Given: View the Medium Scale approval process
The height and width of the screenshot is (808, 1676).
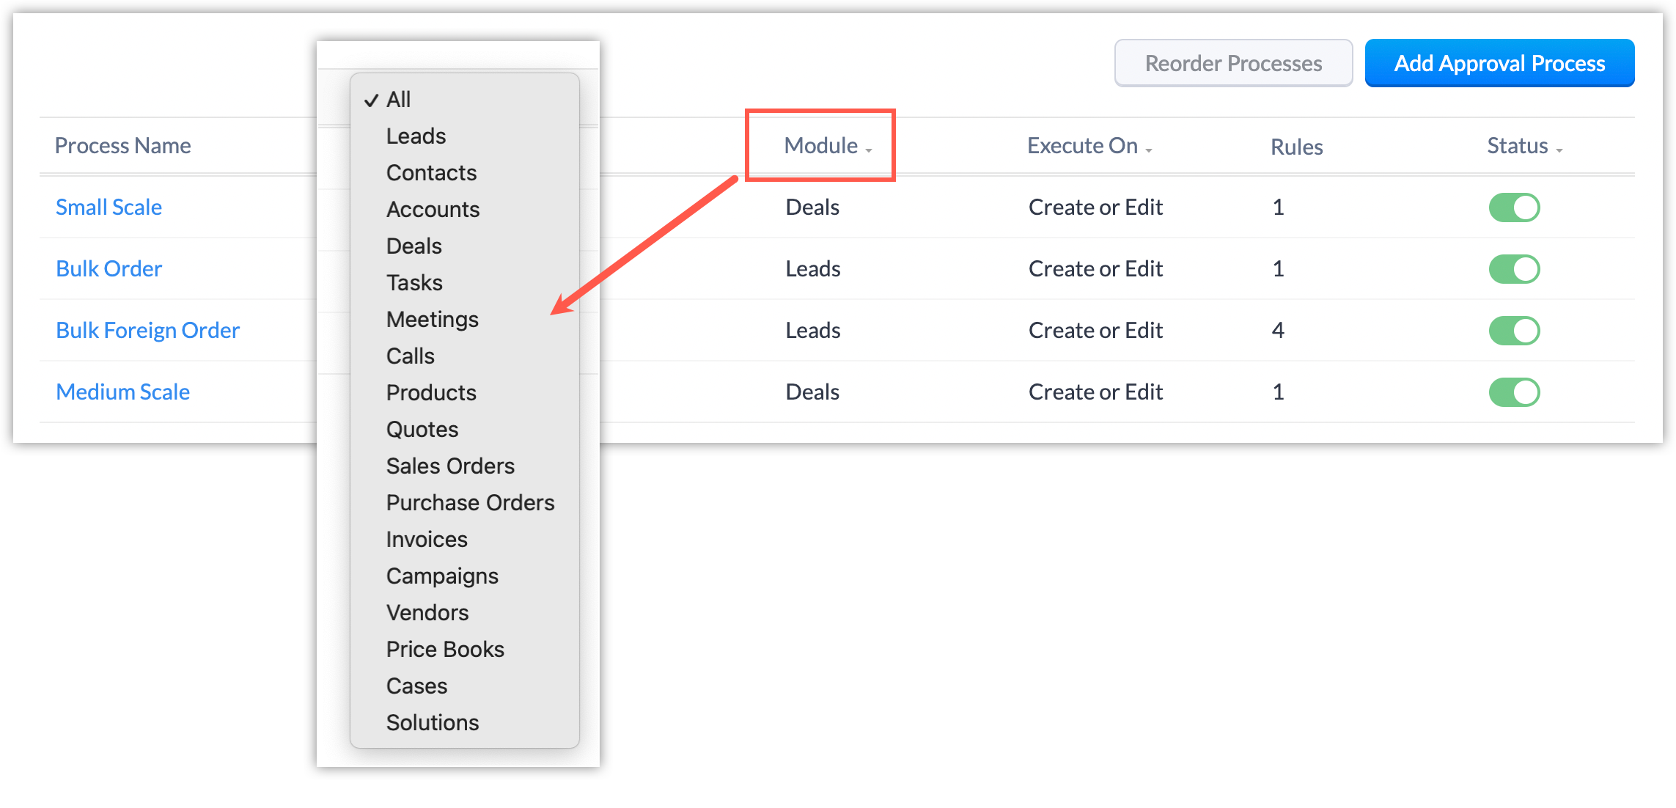Looking at the screenshot, I should [122, 392].
